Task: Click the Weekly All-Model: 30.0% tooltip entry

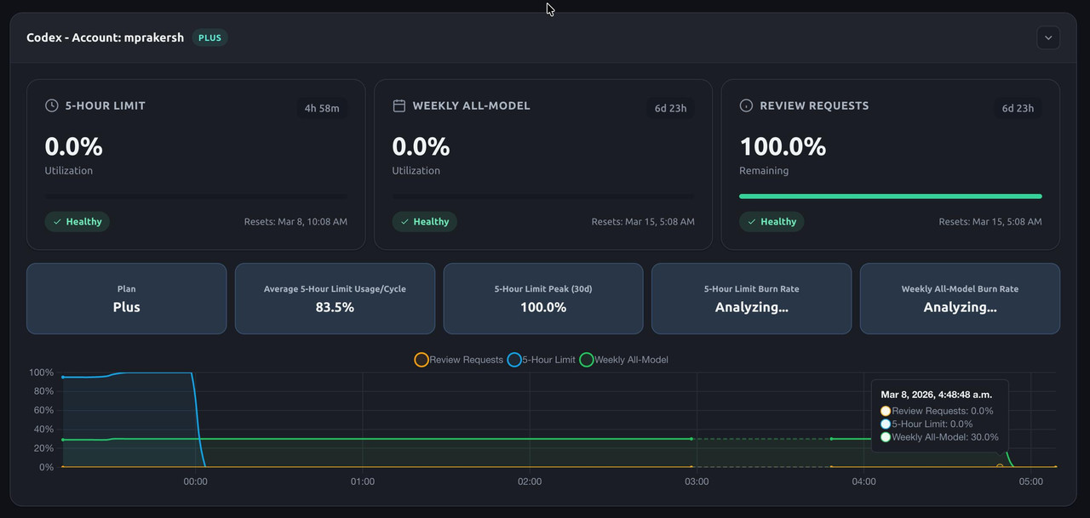Action: [939, 437]
